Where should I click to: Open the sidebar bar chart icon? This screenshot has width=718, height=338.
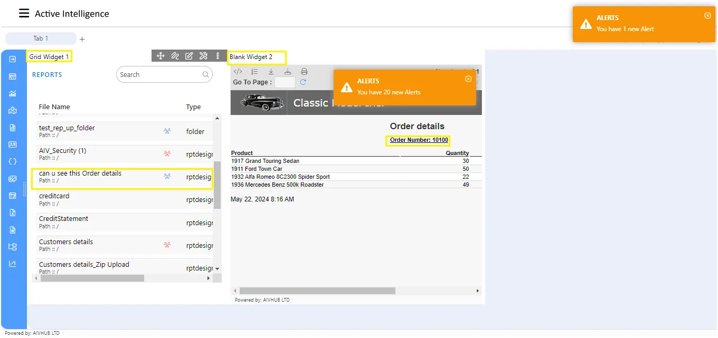coord(13,264)
